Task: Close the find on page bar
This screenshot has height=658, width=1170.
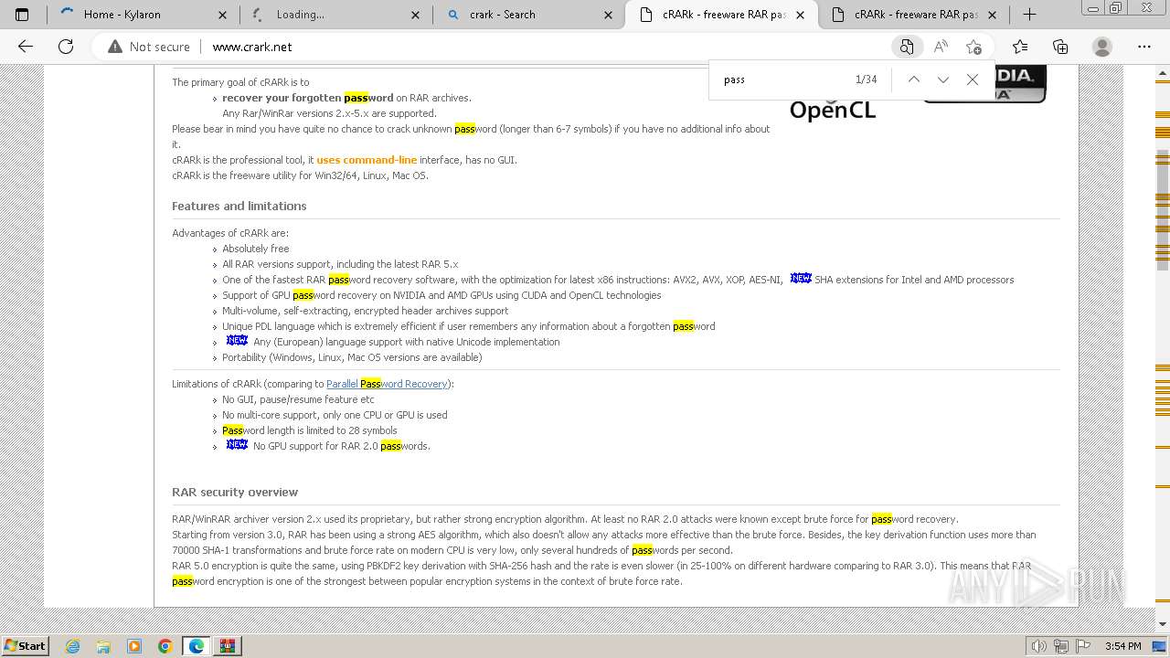Action: point(973,80)
